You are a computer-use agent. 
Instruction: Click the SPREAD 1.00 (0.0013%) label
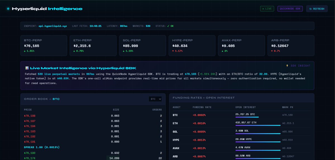point(42,147)
